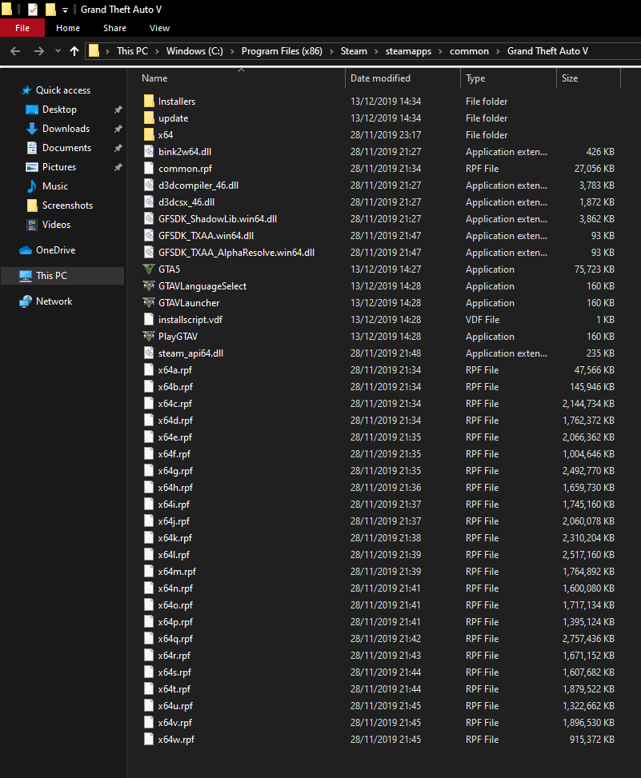Launch the GTA5 application icon

click(149, 269)
